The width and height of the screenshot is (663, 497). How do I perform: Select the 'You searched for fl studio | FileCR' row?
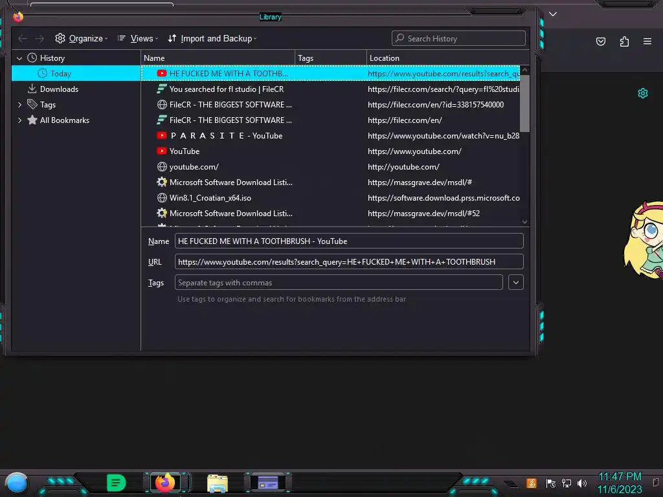331,89
